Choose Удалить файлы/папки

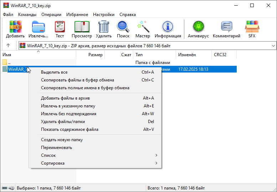tap(96, 122)
